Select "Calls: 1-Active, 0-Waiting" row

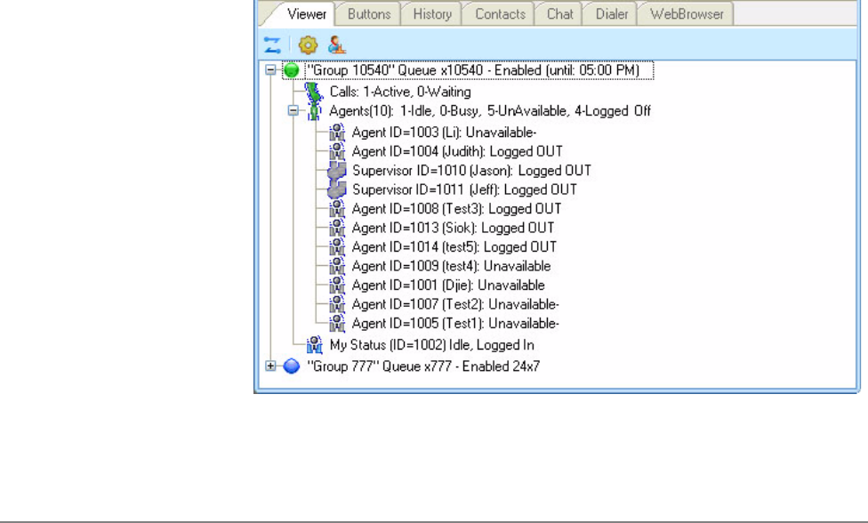point(400,92)
